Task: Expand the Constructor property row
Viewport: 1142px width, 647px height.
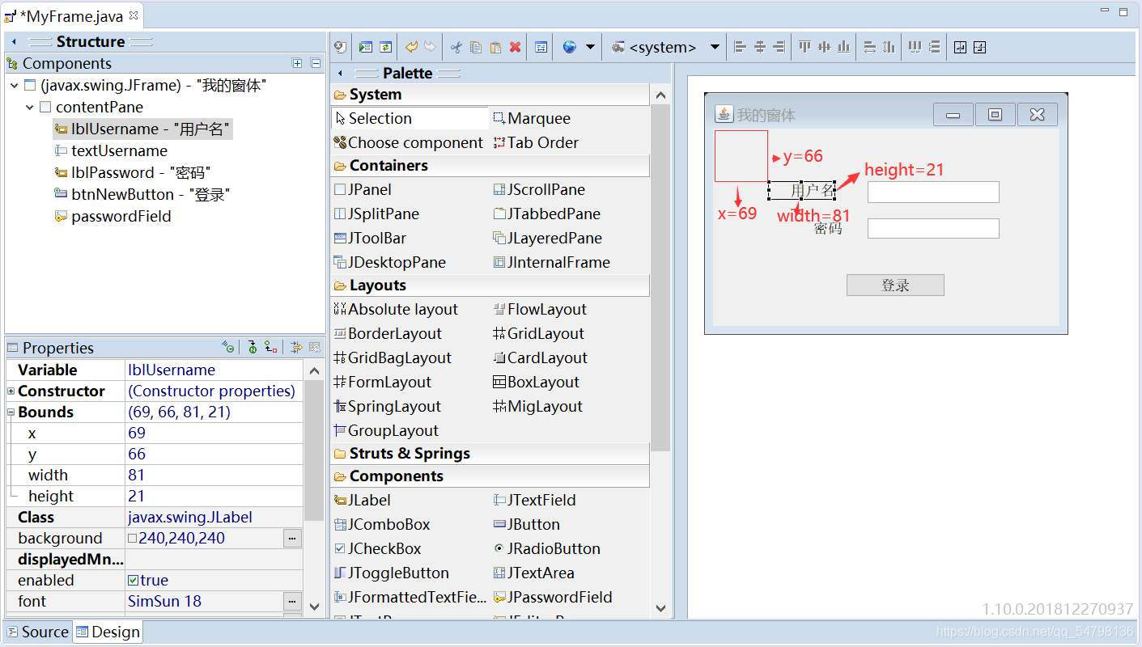Action: [x=11, y=391]
